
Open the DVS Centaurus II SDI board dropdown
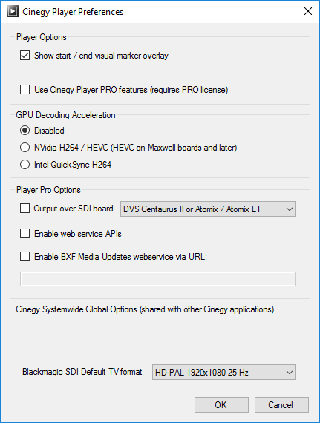point(208,209)
